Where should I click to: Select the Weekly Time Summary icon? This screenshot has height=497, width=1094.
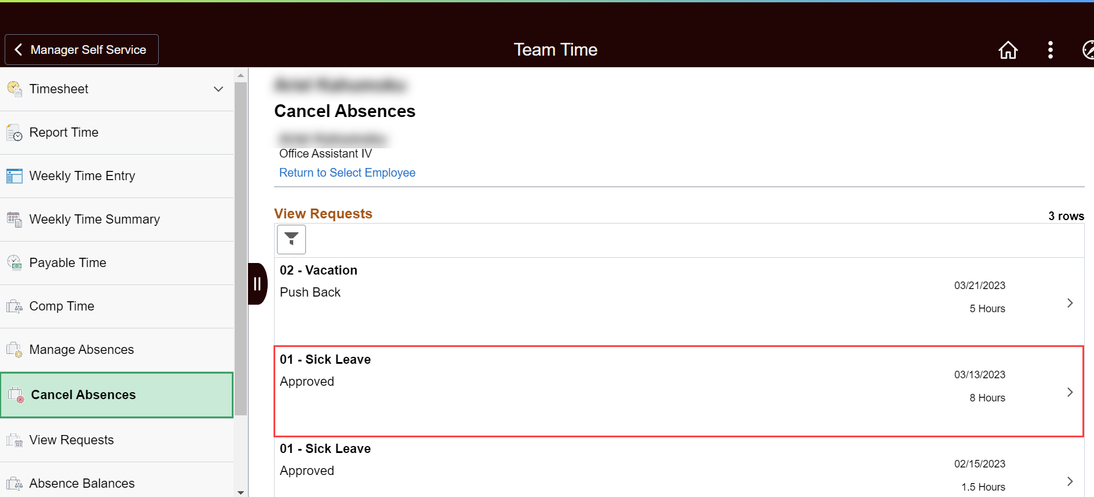[15, 219]
